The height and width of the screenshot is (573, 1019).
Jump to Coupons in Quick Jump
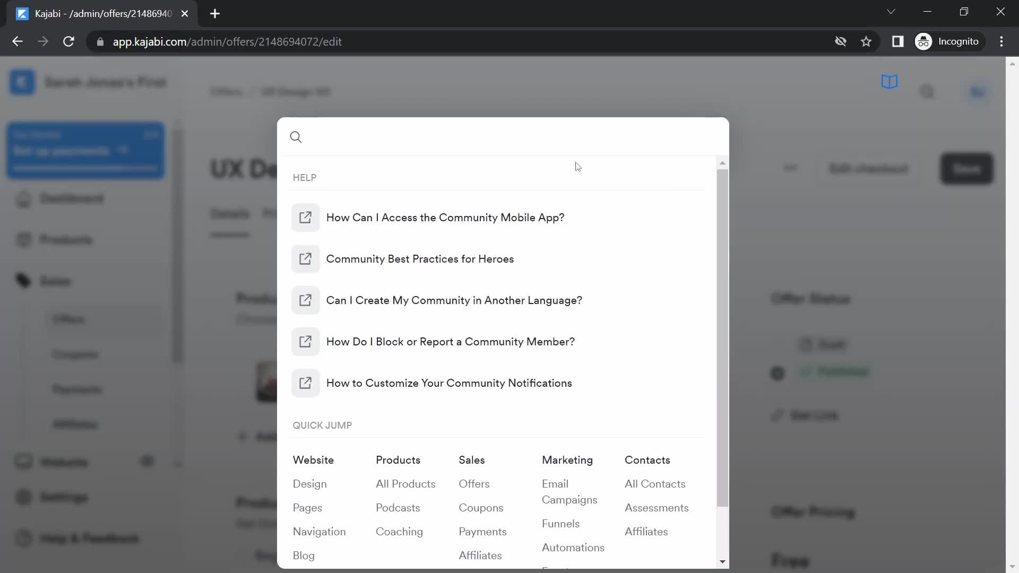[481, 508]
